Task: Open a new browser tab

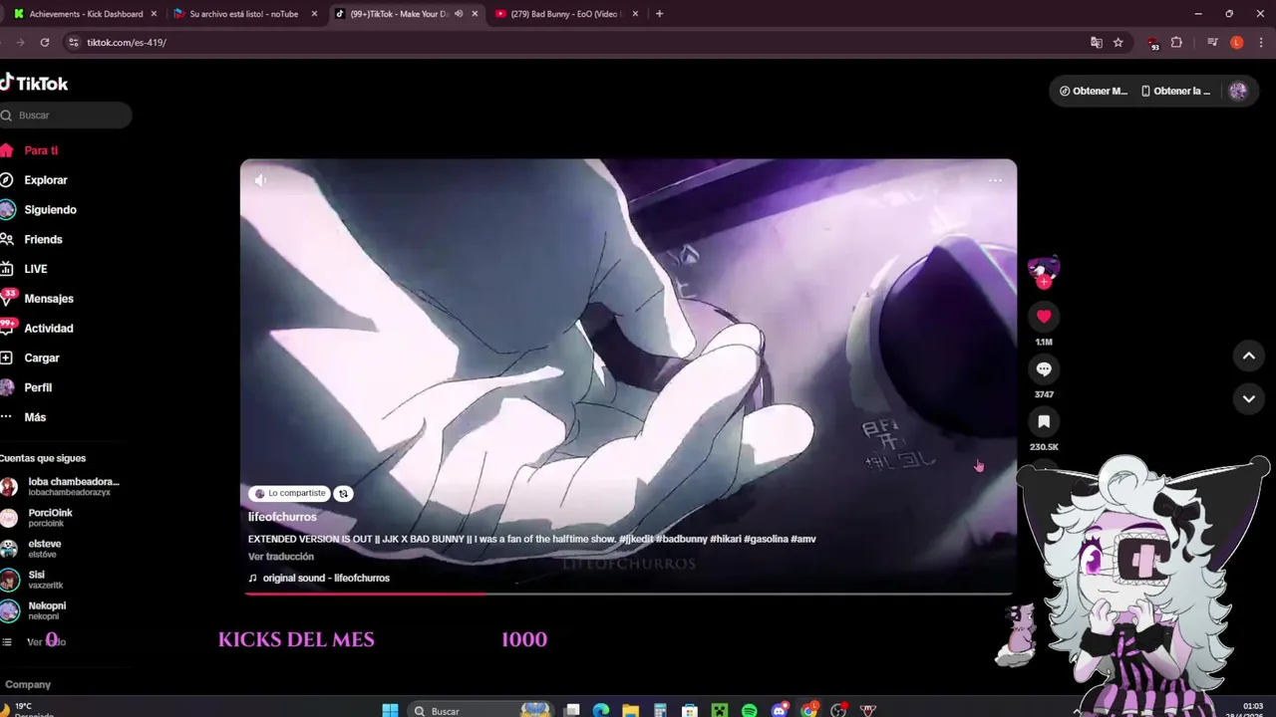Action: tap(659, 14)
